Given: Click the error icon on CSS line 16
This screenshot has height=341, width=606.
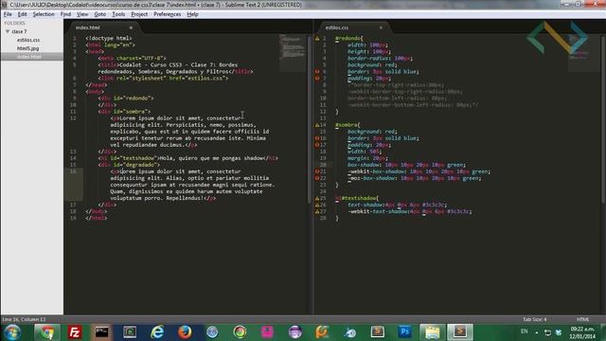Looking at the screenshot, I should tap(317, 138).
